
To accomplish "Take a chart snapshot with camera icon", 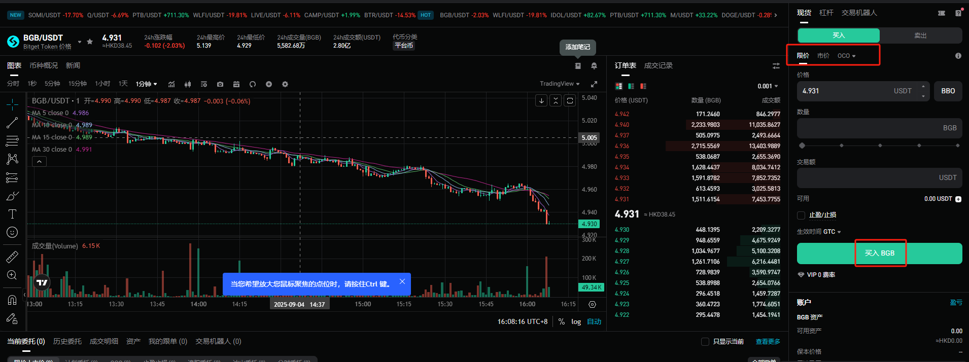I will pyautogui.click(x=220, y=84).
